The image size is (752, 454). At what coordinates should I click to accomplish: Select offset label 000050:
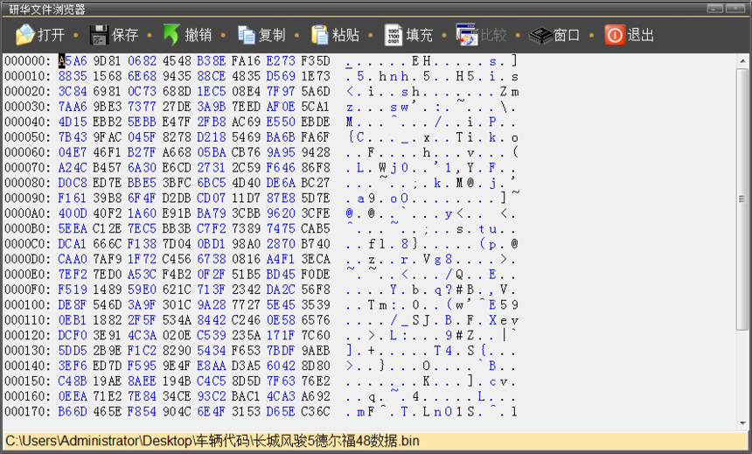[x=27, y=137]
